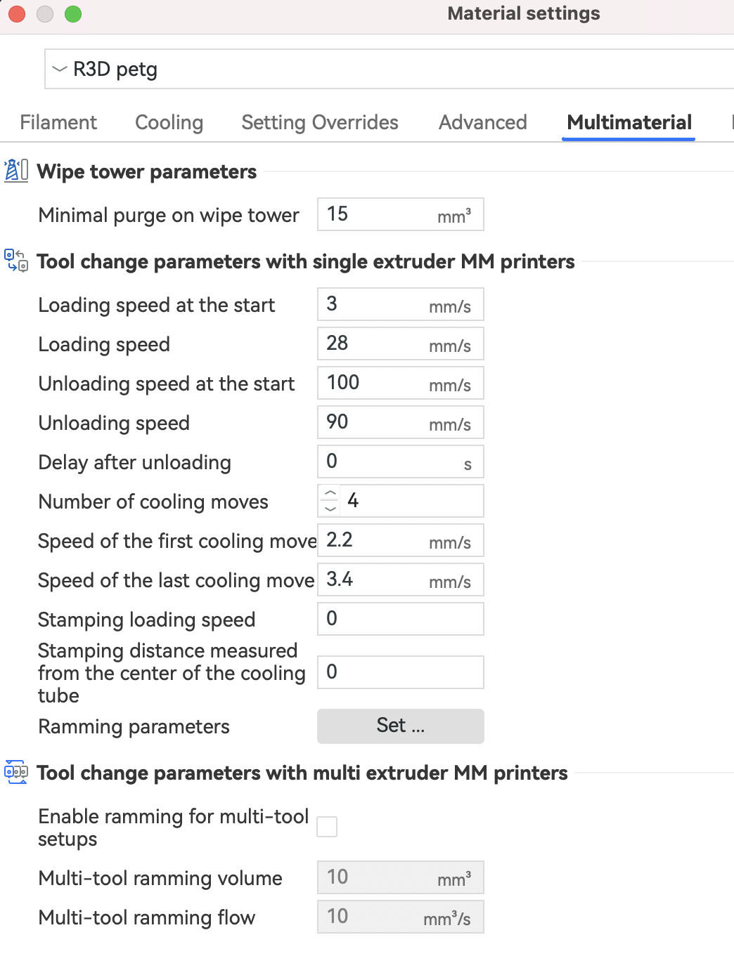
Task: Click the Stamping loading speed field
Action: (x=400, y=619)
